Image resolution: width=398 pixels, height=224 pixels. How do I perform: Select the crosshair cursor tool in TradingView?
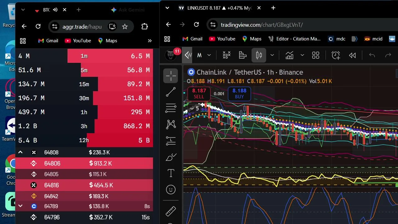tap(171, 76)
